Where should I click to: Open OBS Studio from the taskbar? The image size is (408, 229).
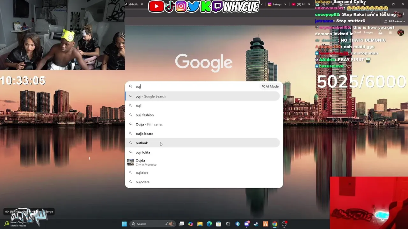(x=284, y=224)
